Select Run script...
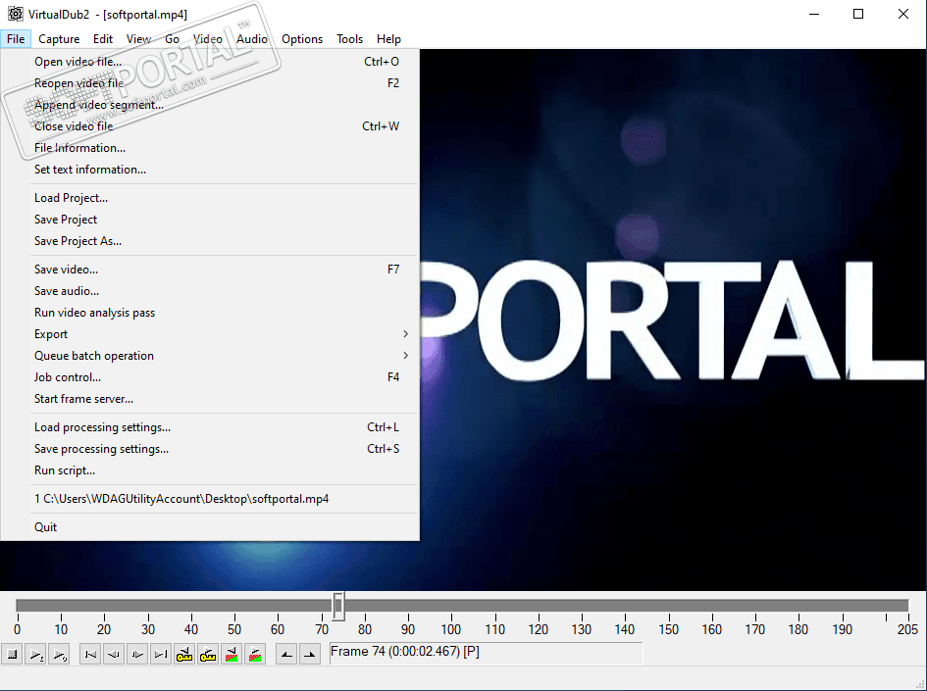Image resolution: width=927 pixels, height=691 pixels. click(210, 470)
